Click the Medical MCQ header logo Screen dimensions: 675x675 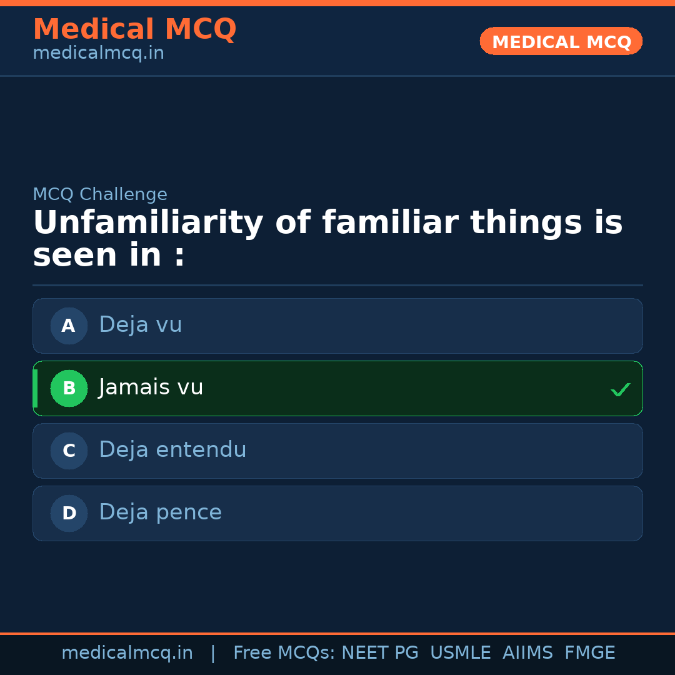134,29
